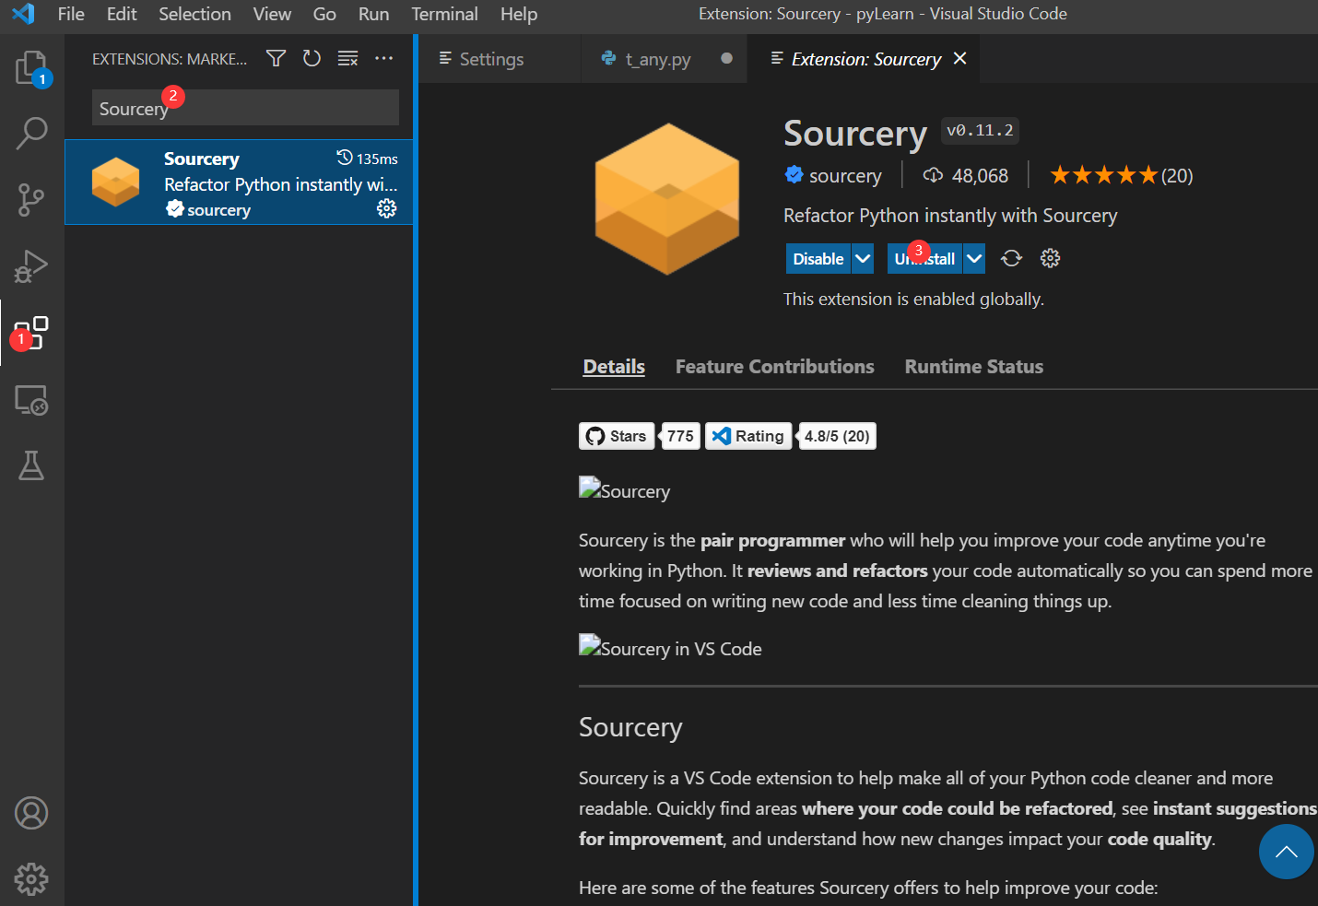Open the Help menu
The width and height of the screenshot is (1318, 906).
point(519,14)
